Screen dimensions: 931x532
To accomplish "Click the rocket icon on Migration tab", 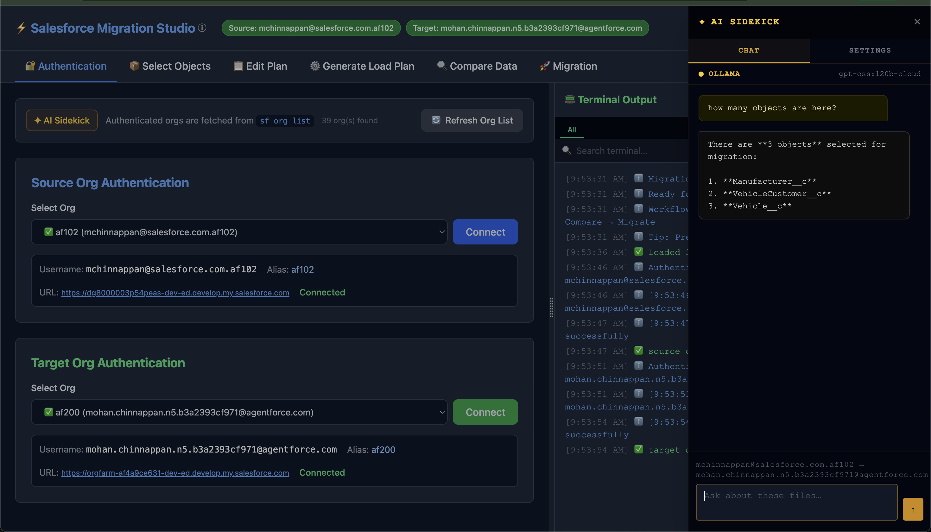I will point(544,66).
